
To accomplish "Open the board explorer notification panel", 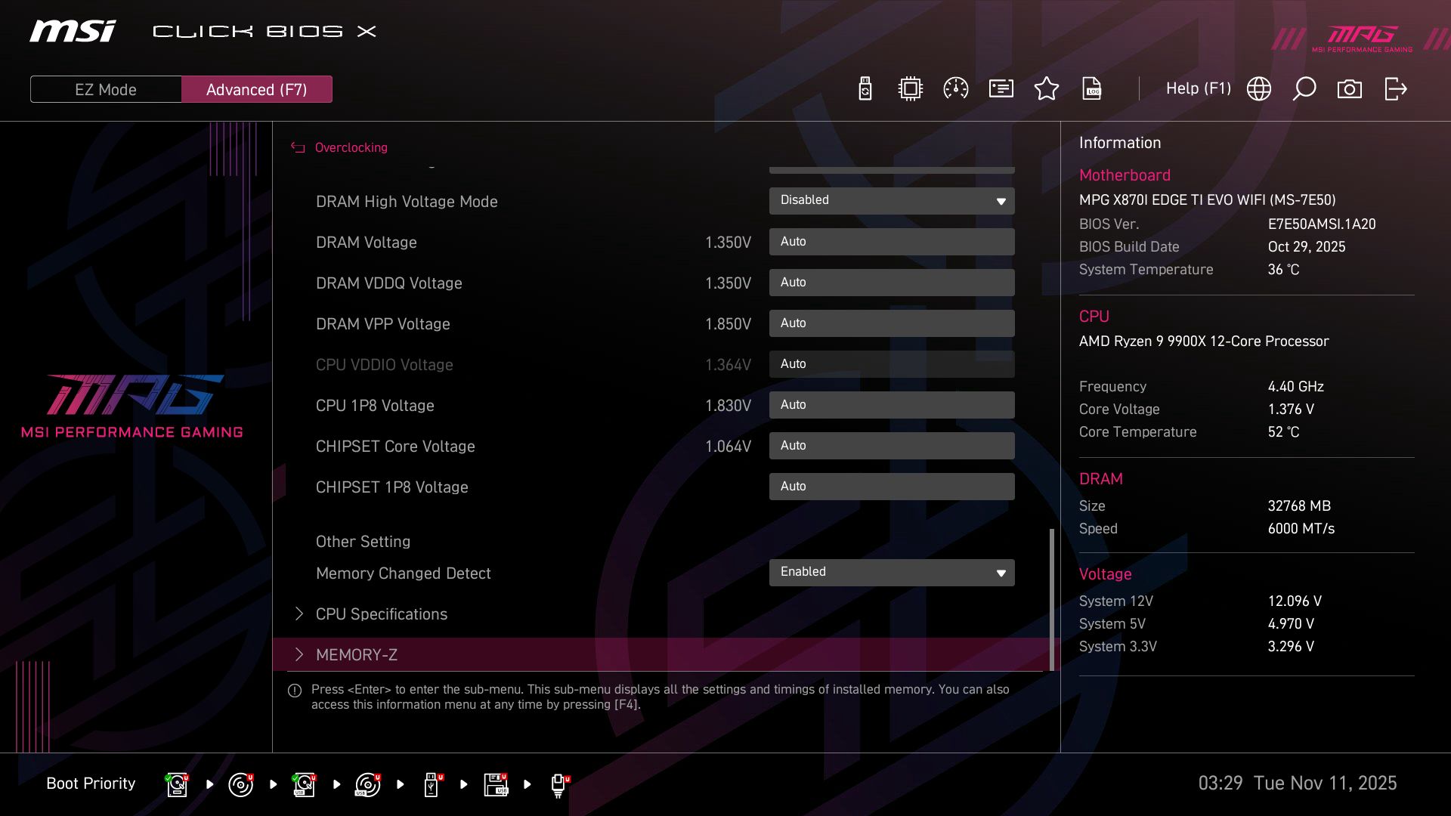I will 1001,88.
